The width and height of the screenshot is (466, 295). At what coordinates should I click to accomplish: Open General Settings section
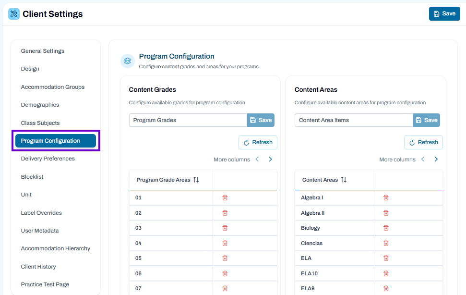(x=43, y=51)
